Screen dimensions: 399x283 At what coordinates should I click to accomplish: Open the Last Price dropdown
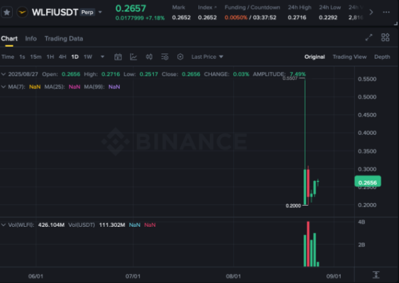point(207,57)
